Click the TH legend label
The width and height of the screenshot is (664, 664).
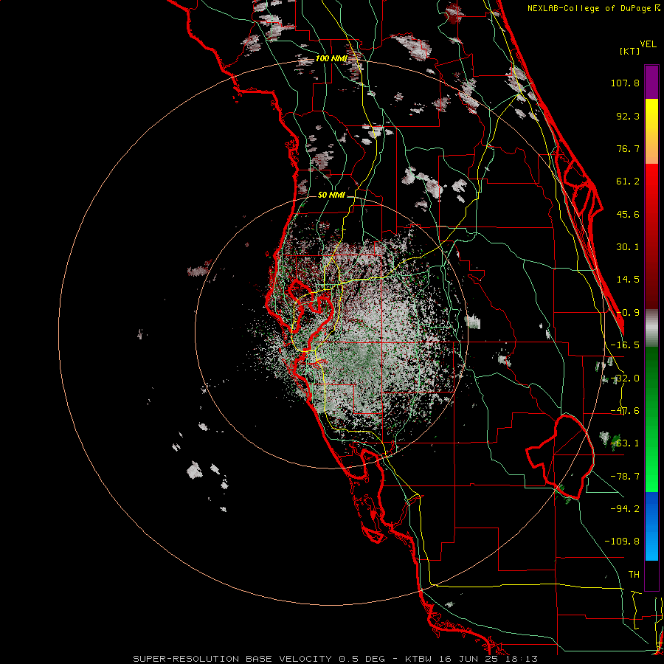[x=634, y=575]
